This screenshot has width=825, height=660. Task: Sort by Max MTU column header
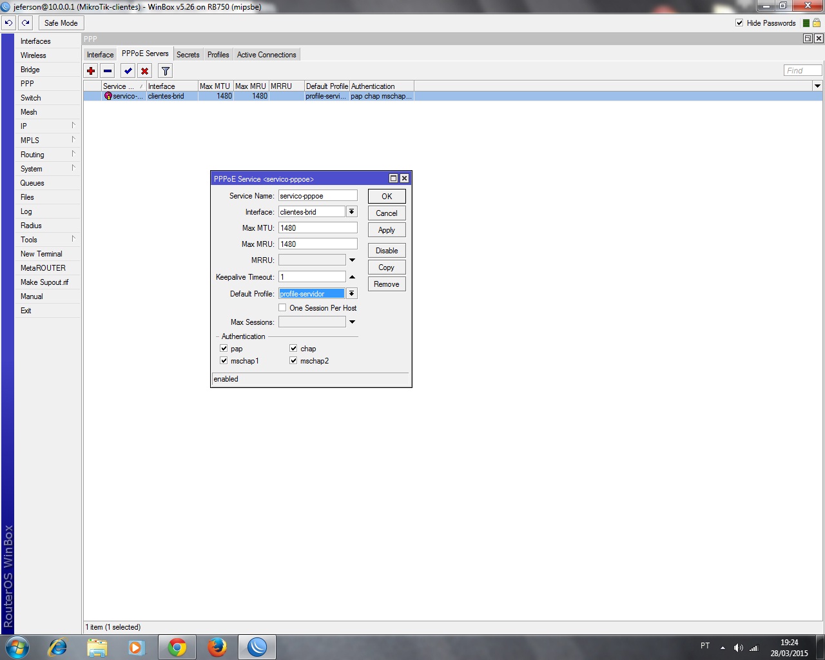point(215,86)
